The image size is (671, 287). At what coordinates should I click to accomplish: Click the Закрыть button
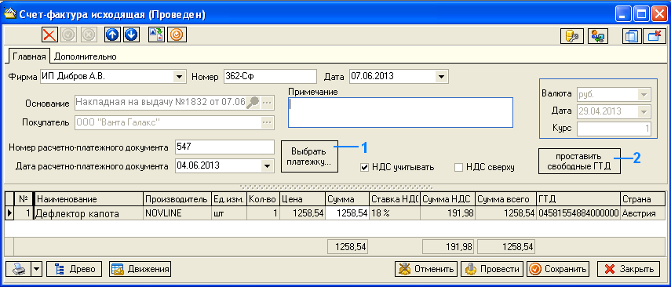coord(629,269)
